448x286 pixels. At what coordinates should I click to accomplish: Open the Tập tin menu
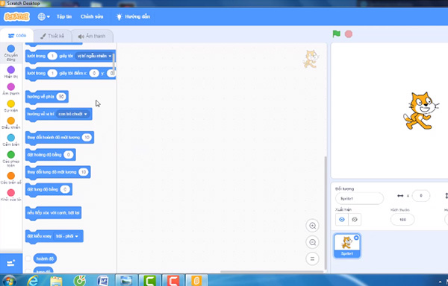64,16
